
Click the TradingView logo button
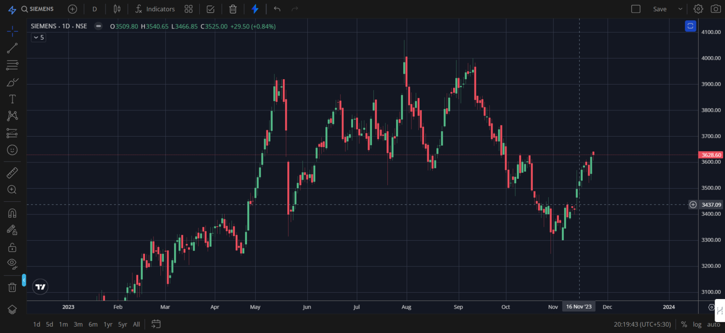click(40, 287)
